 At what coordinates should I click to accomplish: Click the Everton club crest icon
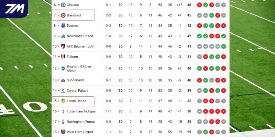(63, 26)
